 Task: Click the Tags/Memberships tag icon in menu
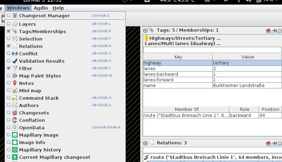pyautogui.click(x=15, y=31)
